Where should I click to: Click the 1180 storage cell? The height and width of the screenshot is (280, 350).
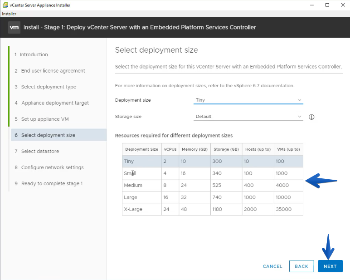[x=226, y=209]
